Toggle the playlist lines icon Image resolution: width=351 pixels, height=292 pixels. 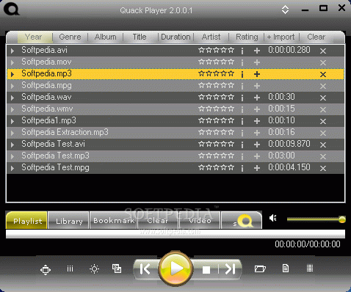coord(310,269)
